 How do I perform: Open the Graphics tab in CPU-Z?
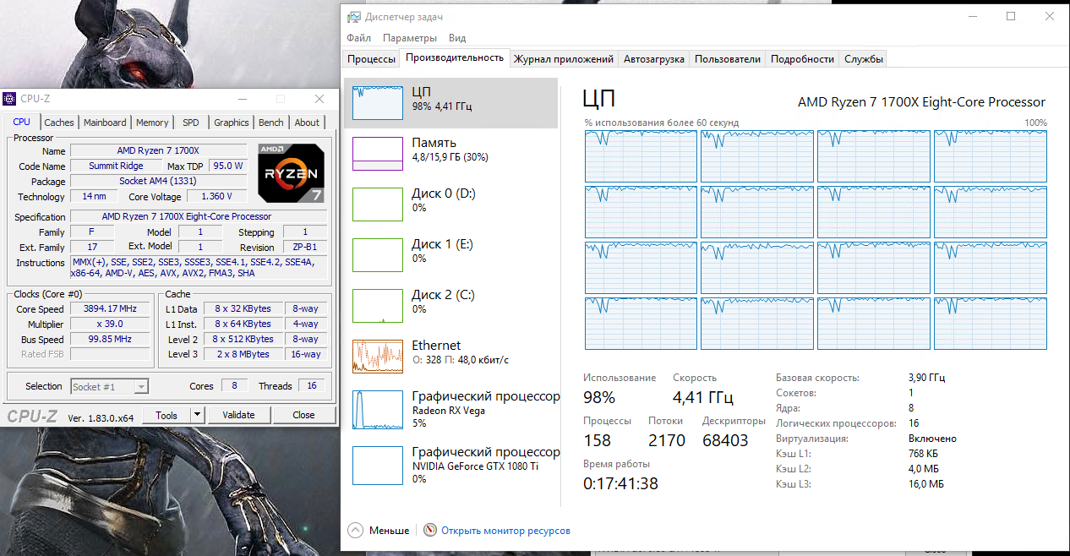tap(231, 123)
